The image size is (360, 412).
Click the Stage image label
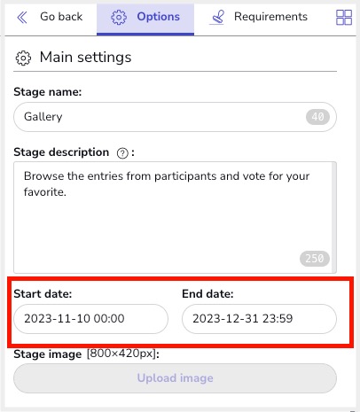(x=86, y=354)
